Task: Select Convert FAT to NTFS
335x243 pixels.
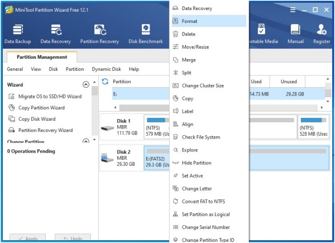Action: click(209, 201)
